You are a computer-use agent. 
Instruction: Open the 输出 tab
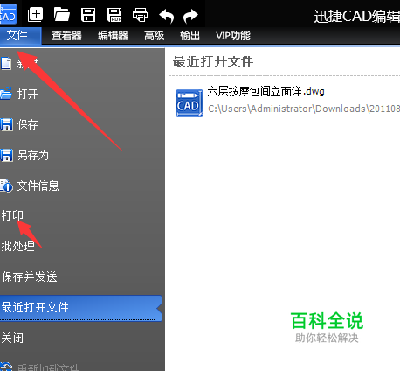point(190,36)
